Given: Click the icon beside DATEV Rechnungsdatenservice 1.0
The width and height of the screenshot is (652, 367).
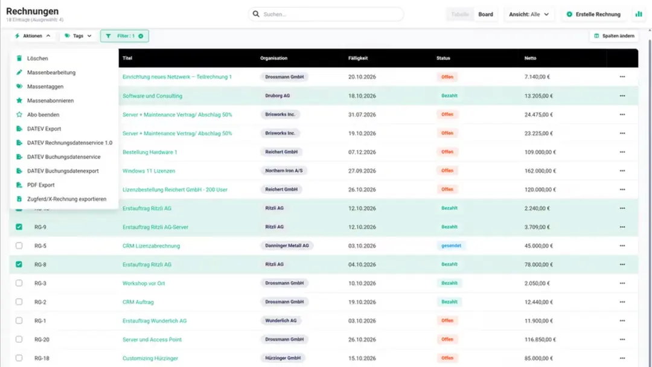Looking at the screenshot, I should (19, 142).
